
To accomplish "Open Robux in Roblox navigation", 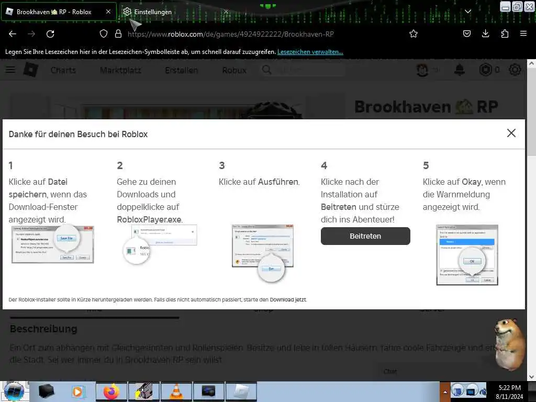I will point(234,70).
